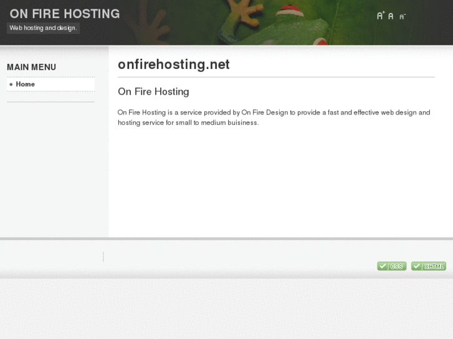Click the horizontal rule below the main menu

[50, 101]
